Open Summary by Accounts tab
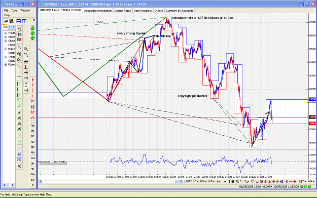 coord(180,11)
